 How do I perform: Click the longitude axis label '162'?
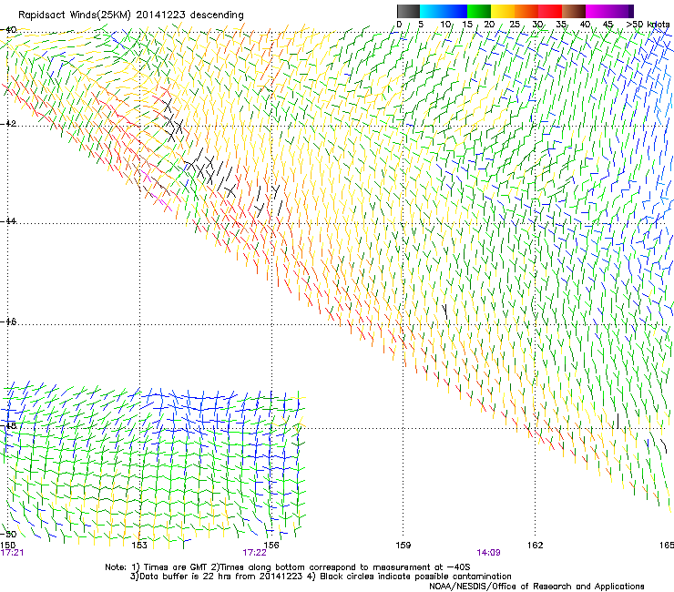click(536, 546)
